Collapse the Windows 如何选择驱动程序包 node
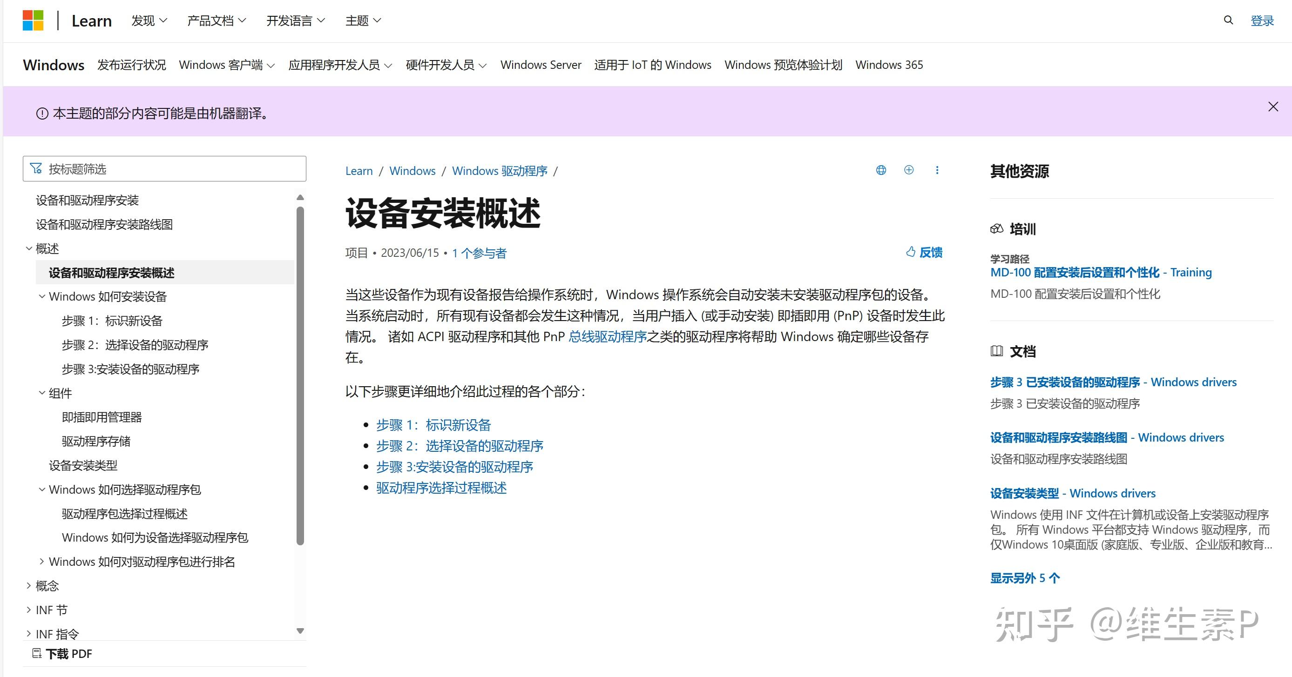The width and height of the screenshot is (1292, 677). coord(42,489)
